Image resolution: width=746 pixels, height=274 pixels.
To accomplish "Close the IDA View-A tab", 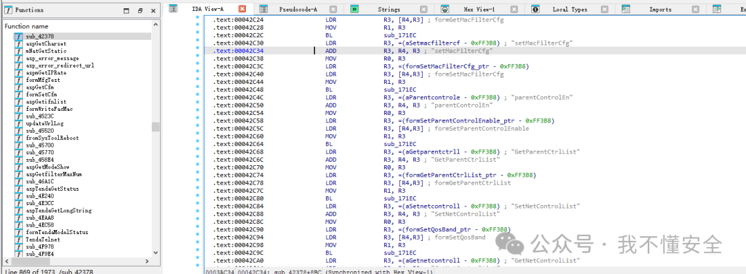I will 242,9.
